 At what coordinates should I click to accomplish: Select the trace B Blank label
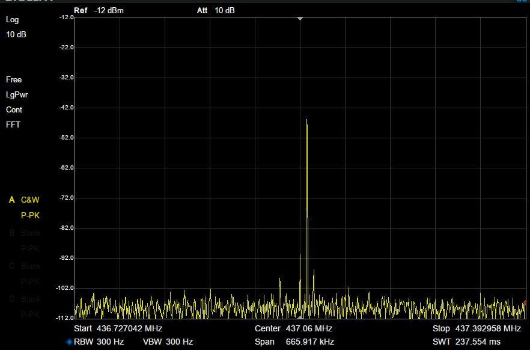25,233
